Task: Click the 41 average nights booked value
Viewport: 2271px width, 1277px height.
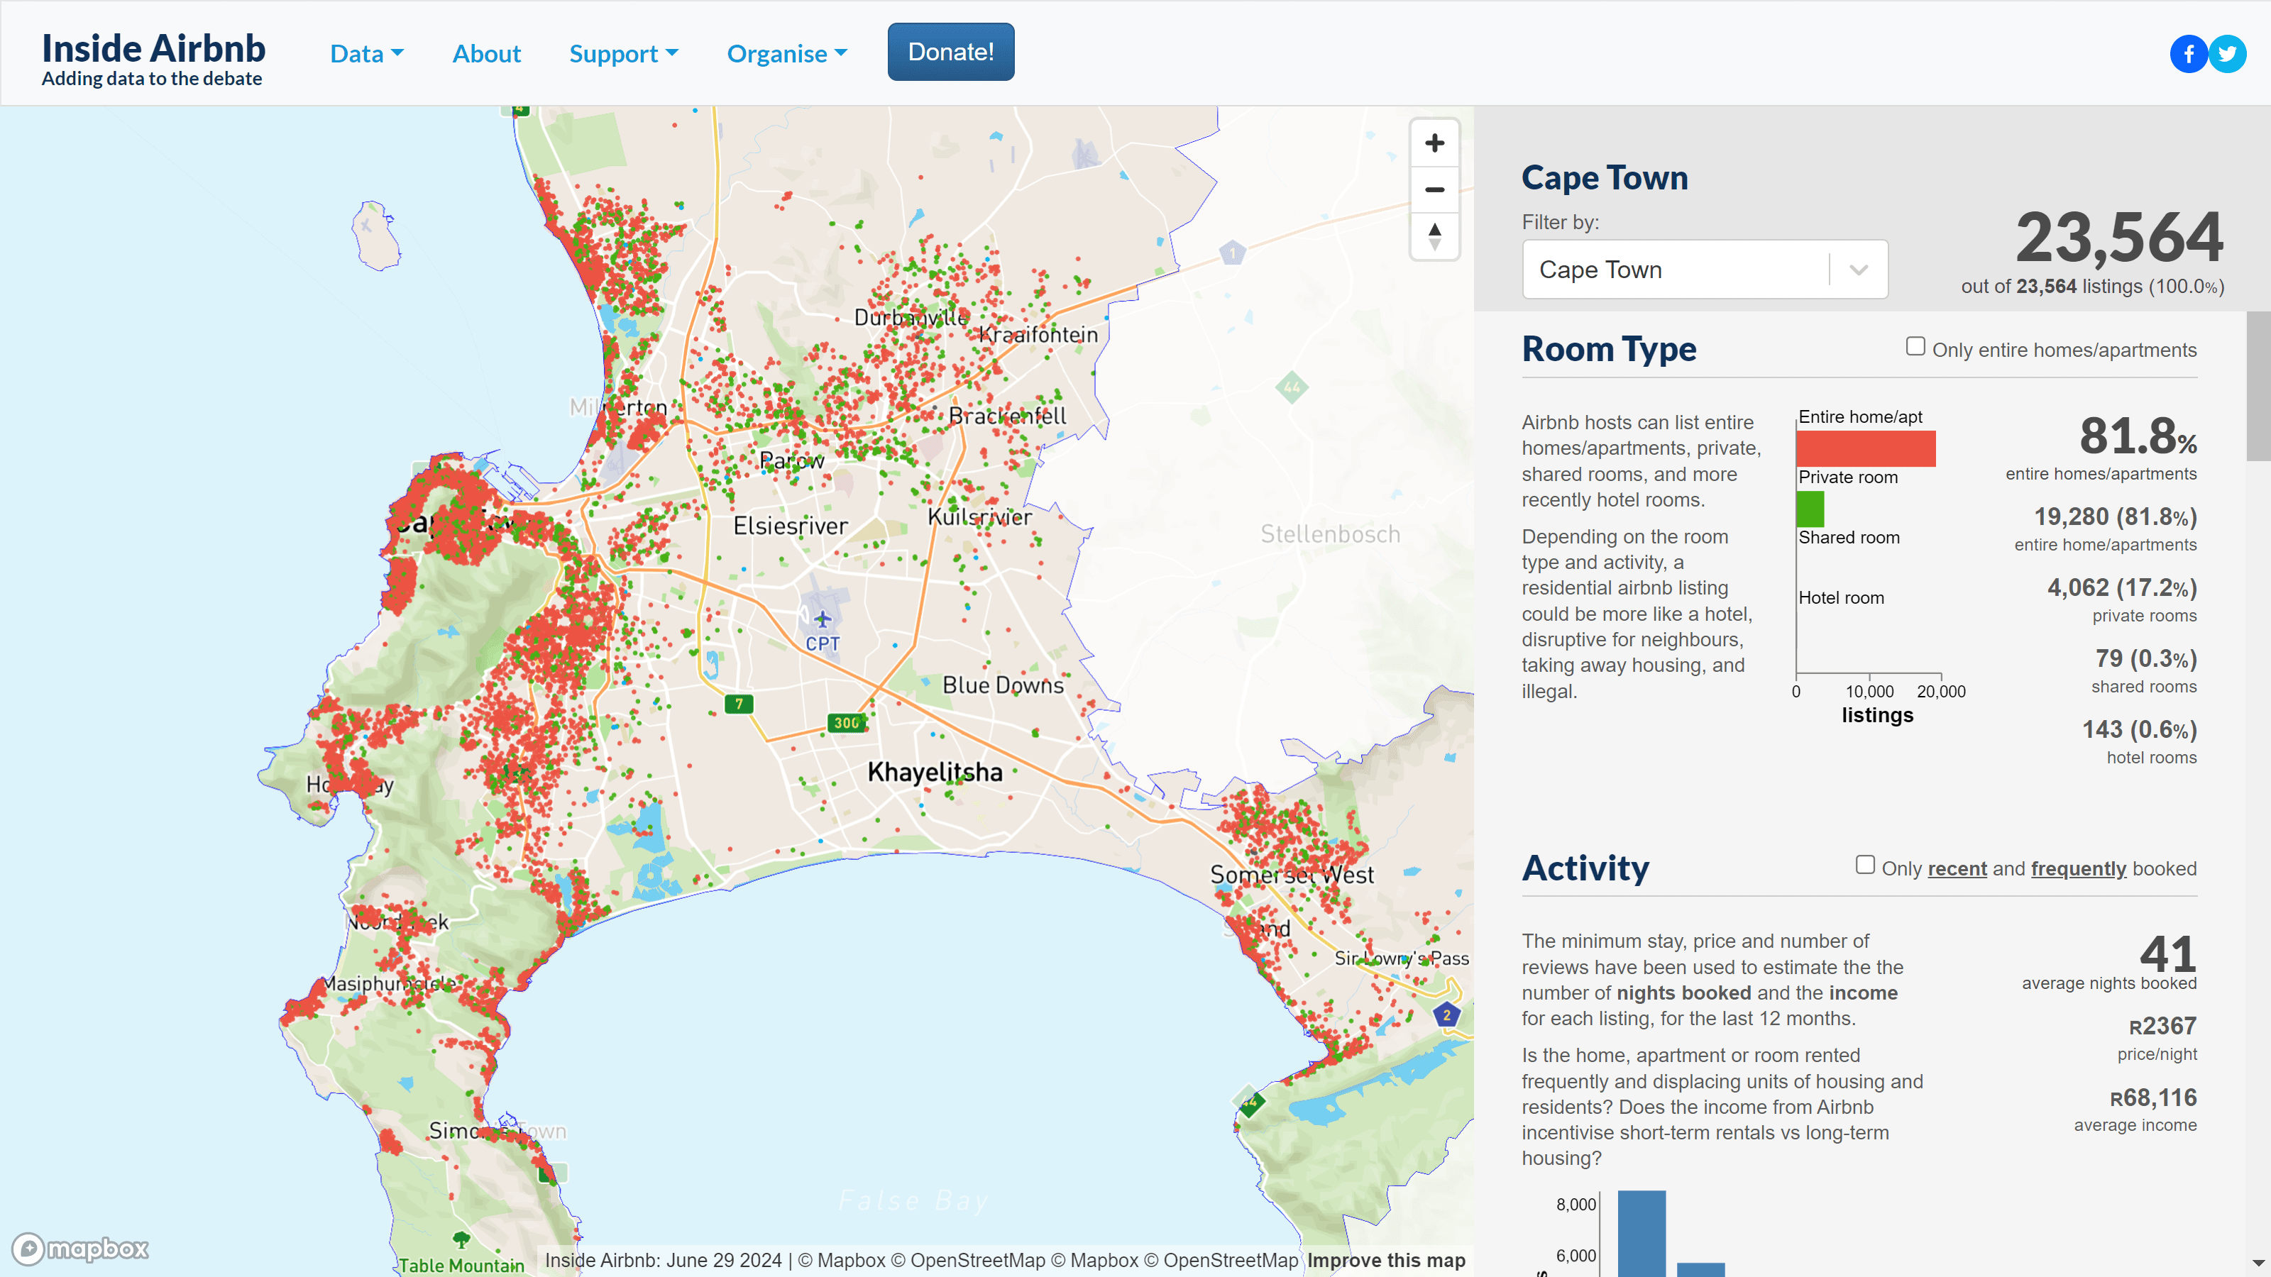Action: click(2168, 954)
